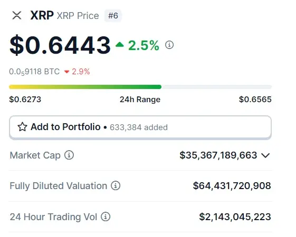This screenshot has height=237, width=296.
Task: Click the 24h low price $0.6273
Action: point(25,100)
